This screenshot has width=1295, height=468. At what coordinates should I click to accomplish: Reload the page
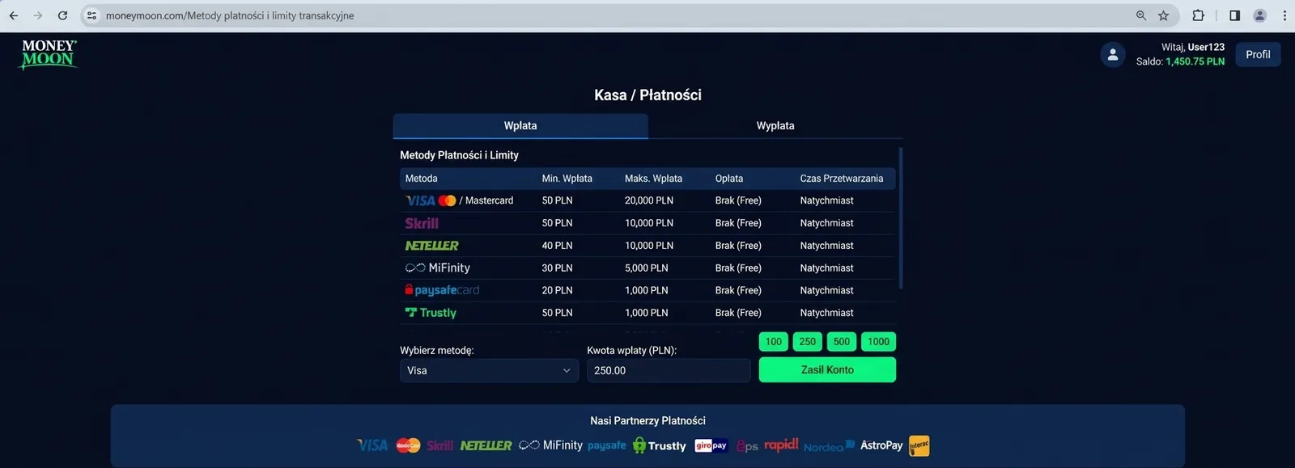[x=62, y=15]
